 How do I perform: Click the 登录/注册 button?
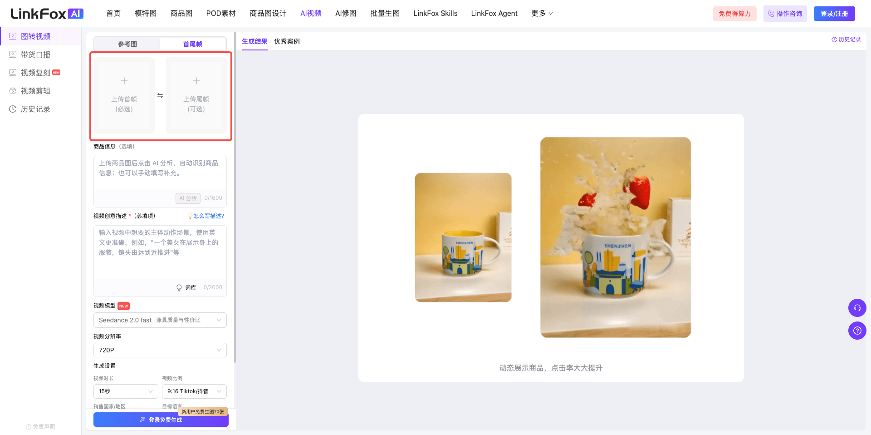(834, 14)
